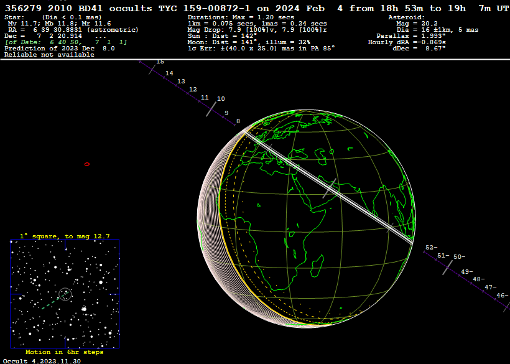The width and height of the screenshot is (510, 364).
Task: Select the 'Motion in 6hr steps' caption
Action: click(x=65, y=352)
